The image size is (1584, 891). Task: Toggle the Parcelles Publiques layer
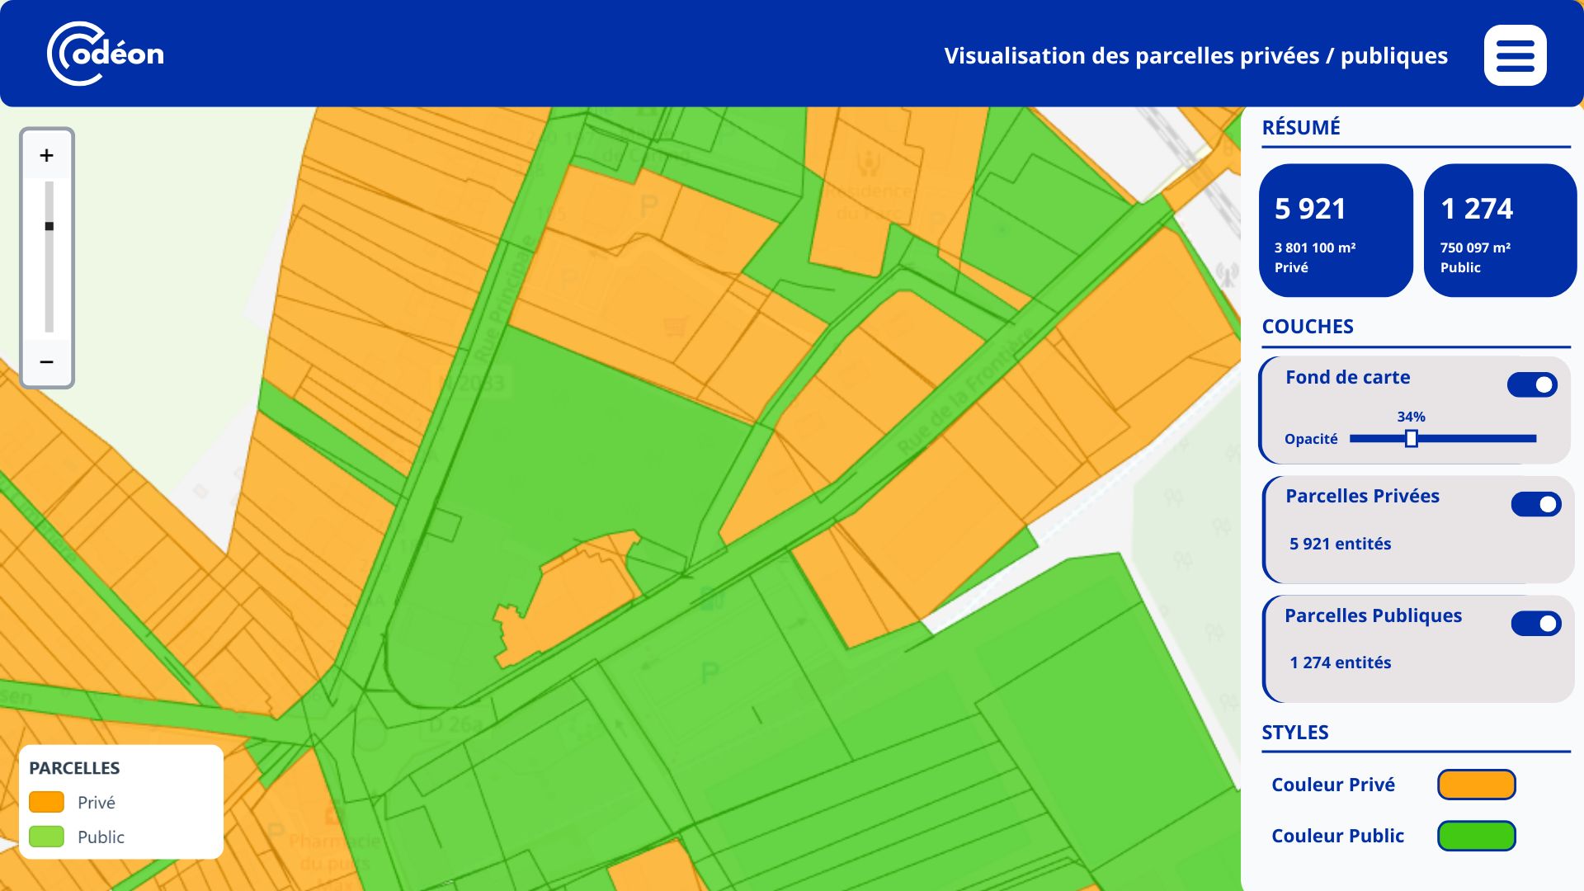pyautogui.click(x=1535, y=623)
